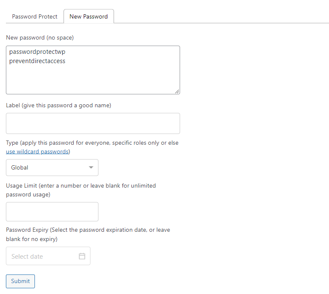Click the preventdirectaccess text line
The height and width of the screenshot is (294, 329).
tap(37, 61)
